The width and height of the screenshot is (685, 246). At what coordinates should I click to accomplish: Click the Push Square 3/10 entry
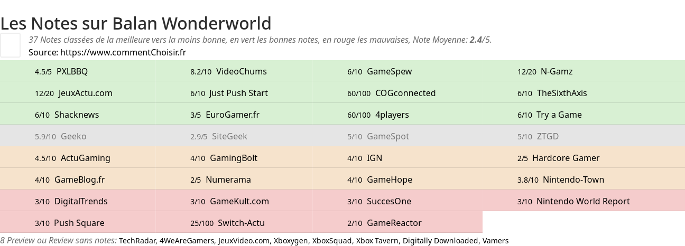pyautogui.click(x=78, y=223)
